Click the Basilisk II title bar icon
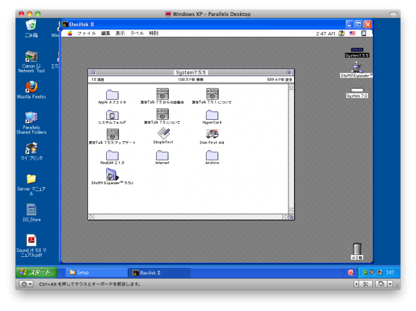 65,24
